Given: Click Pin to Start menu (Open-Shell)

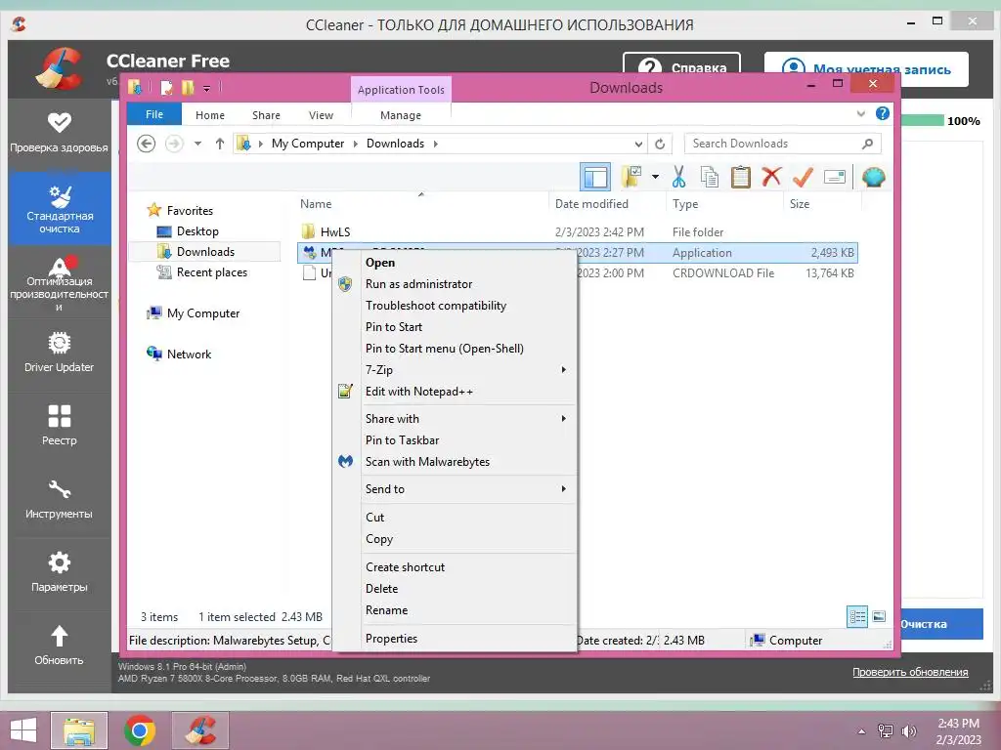Looking at the screenshot, I should tap(455, 349).
